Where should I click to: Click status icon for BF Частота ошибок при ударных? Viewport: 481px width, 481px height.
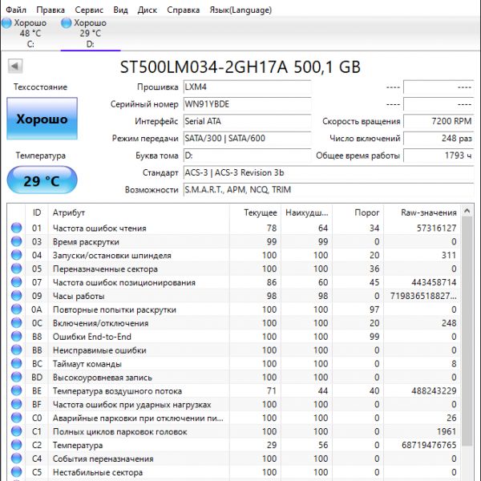pos(17,404)
